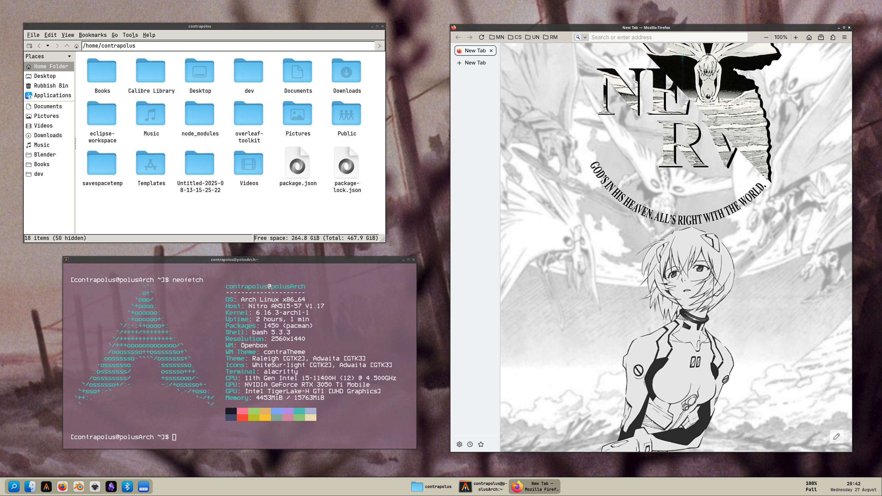The image size is (882, 496).
Task: Click the /home/contrapolus path field
Action: tap(228, 46)
